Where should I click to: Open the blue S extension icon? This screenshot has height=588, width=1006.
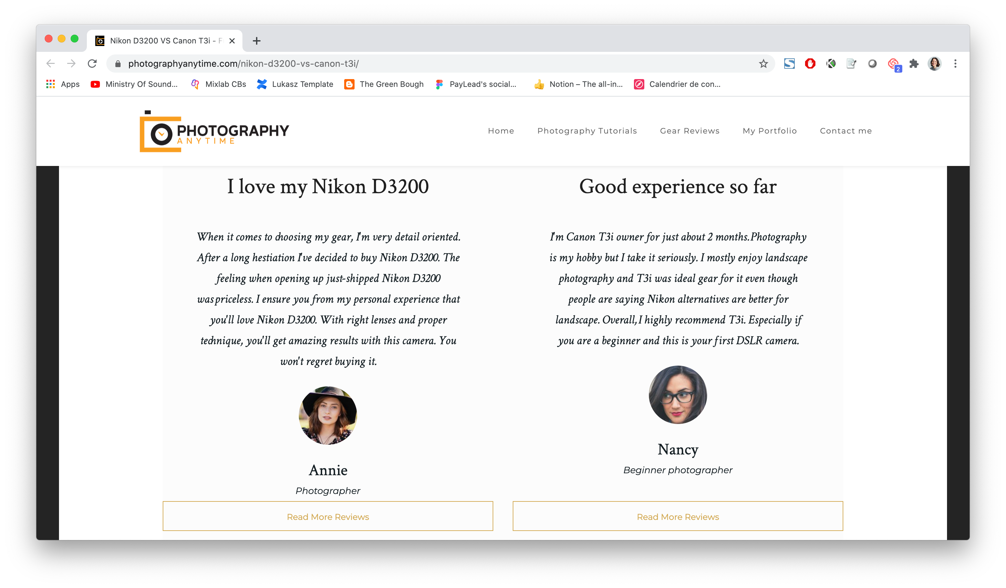click(x=789, y=64)
